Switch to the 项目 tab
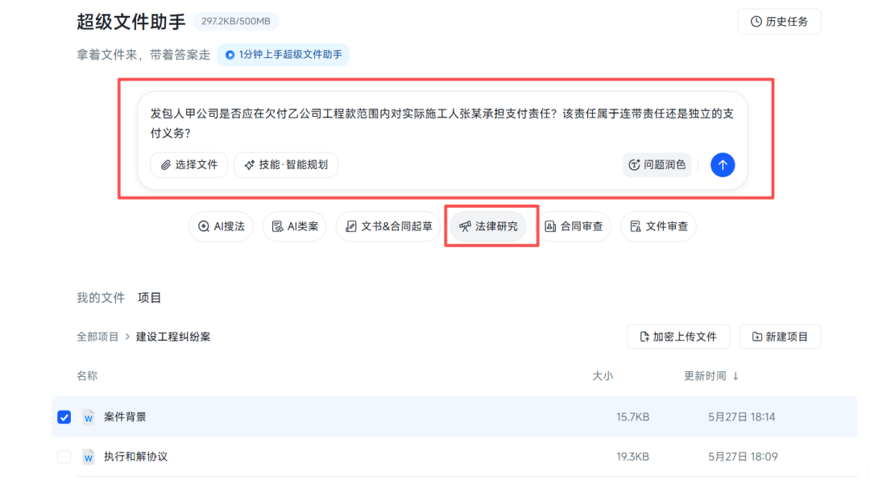Viewport: 870px width, 480px height. tap(149, 298)
